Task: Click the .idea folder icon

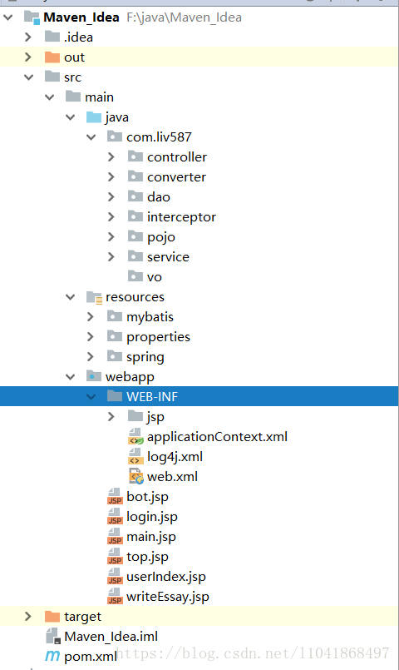Action: click(x=52, y=37)
